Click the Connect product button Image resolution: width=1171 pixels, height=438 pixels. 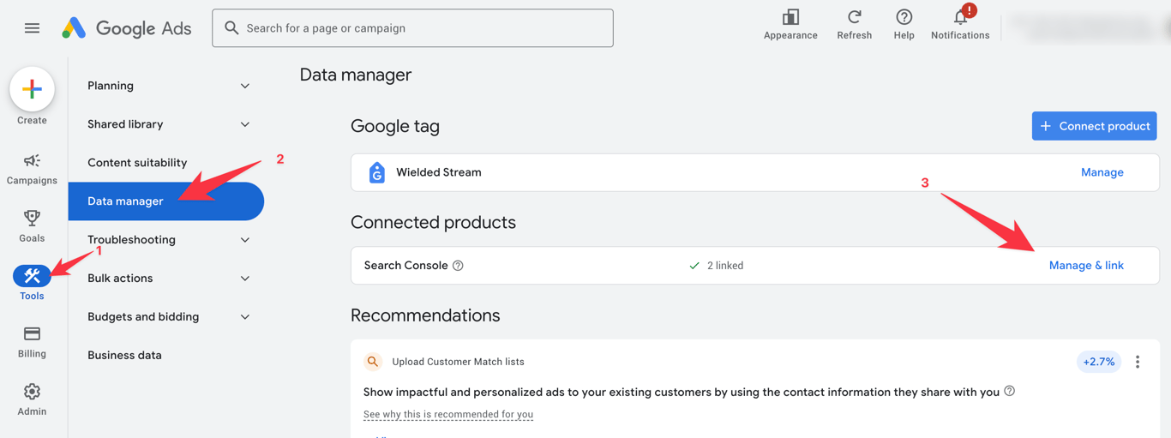[1094, 126]
